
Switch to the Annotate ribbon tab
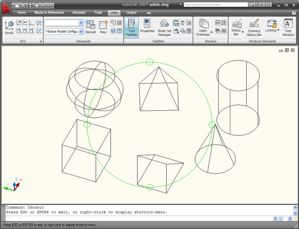[79, 13]
